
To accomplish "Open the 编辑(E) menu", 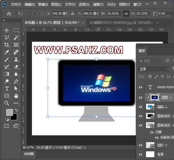I will point(30,4).
